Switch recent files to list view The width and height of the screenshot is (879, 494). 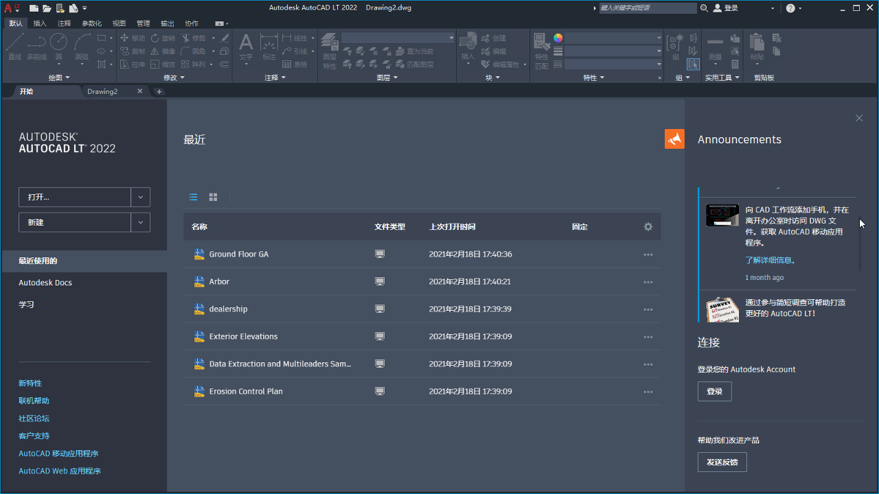(x=194, y=197)
